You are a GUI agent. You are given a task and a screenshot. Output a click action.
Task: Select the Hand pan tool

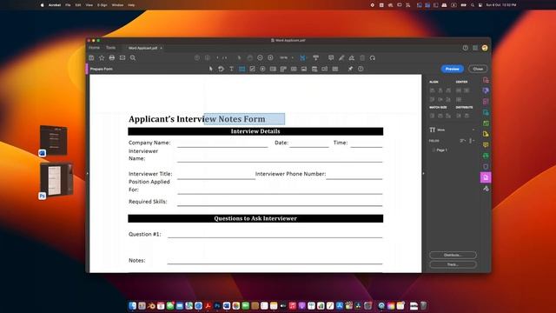[x=250, y=58]
